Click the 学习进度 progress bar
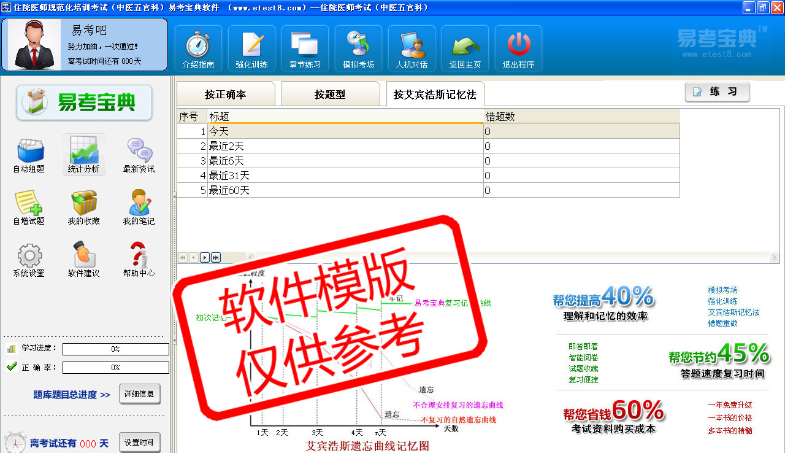Image resolution: width=785 pixels, height=453 pixels. tap(115, 349)
